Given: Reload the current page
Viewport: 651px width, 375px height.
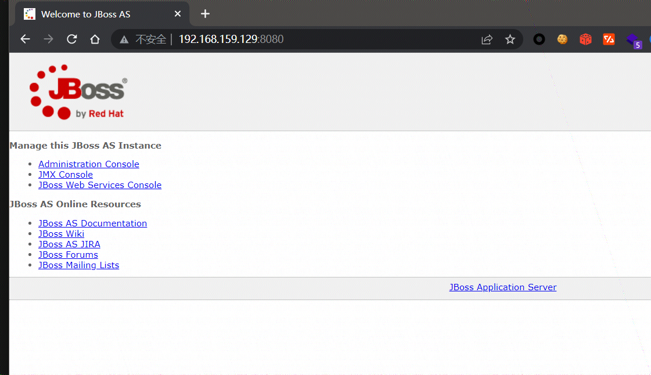Looking at the screenshot, I should click(72, 39).
